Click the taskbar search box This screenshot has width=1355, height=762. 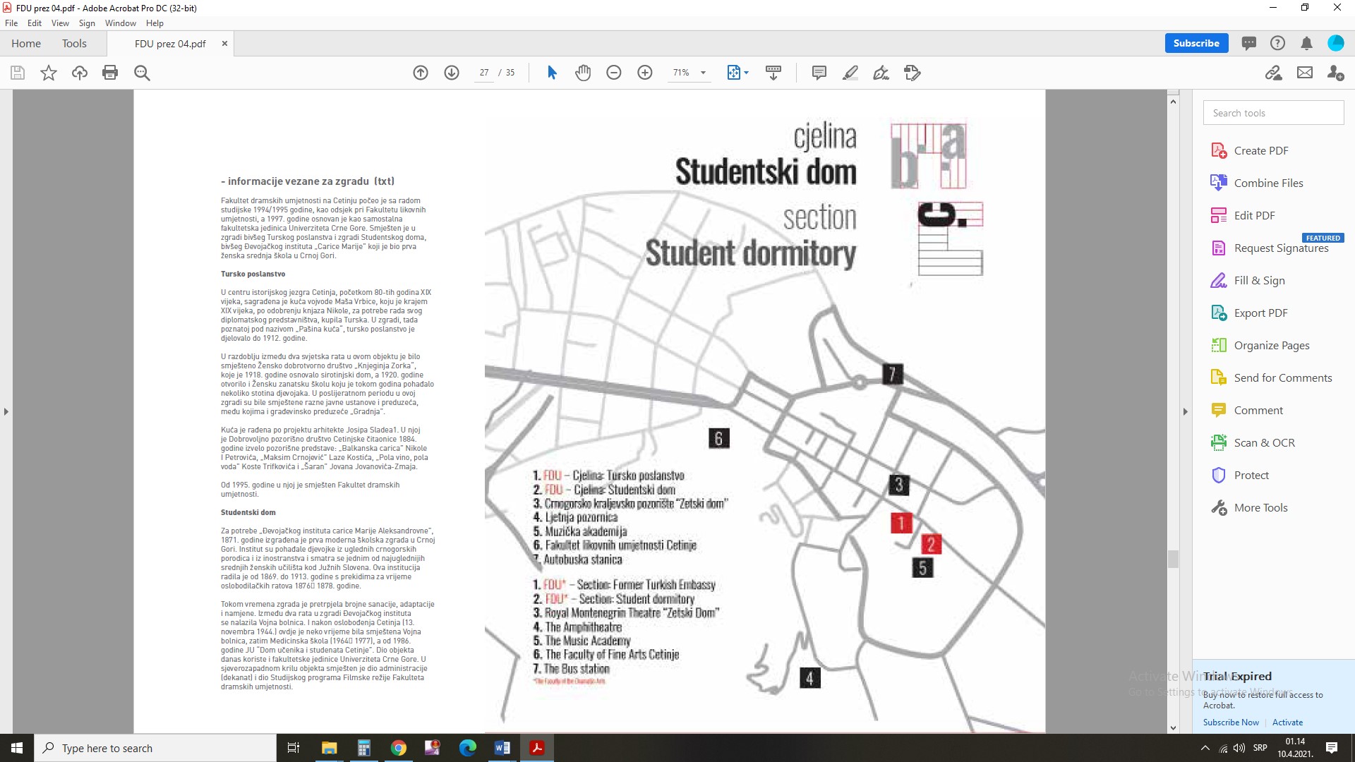[155, 748]
